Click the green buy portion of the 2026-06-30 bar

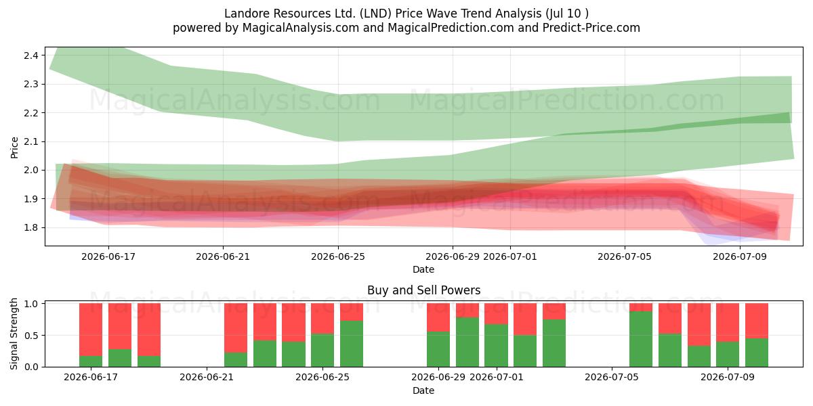pos(467,342)
